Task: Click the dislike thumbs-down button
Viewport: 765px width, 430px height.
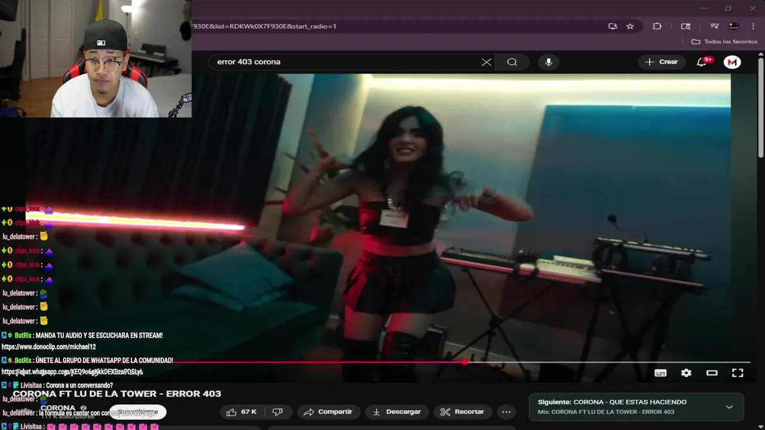Action: (277, 412)
